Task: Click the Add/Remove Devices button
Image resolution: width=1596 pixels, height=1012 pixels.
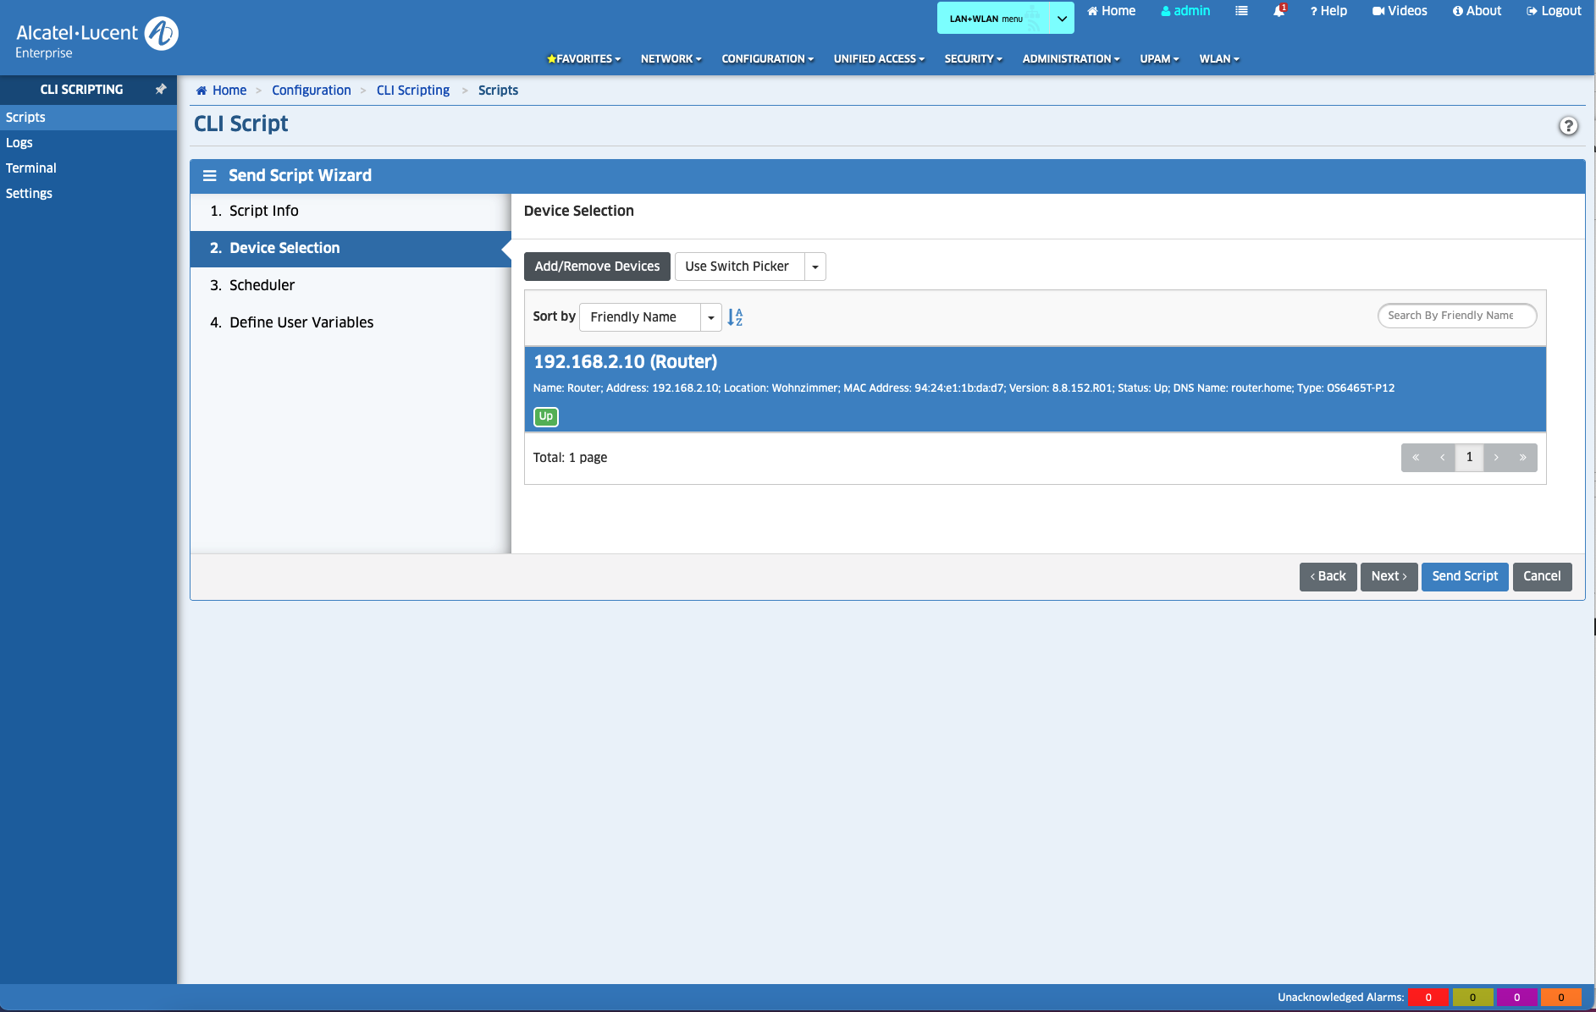Action: click(x=597, y=267)
